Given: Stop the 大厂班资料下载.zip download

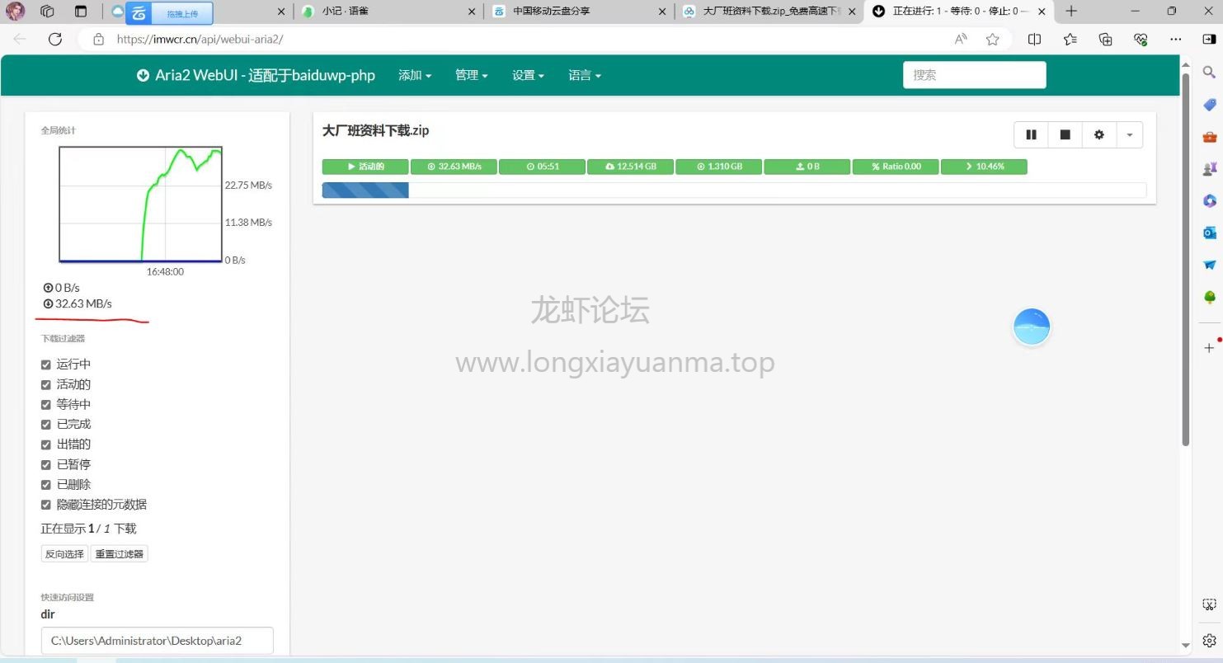Looking at the screenshot, I should [x=1065, y=134].
